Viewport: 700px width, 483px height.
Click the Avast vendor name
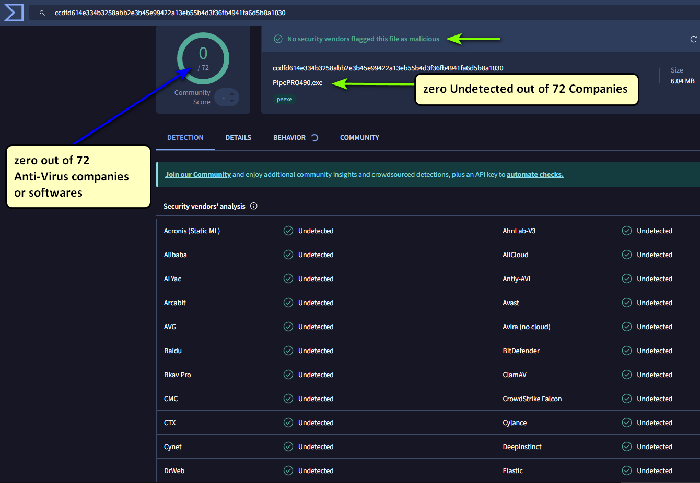tap(511, 303)
